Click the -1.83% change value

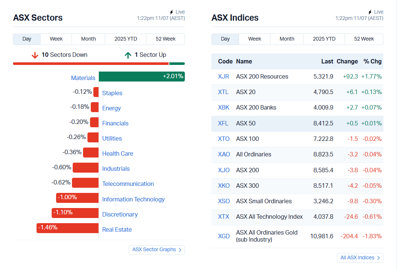click(372, 236)
